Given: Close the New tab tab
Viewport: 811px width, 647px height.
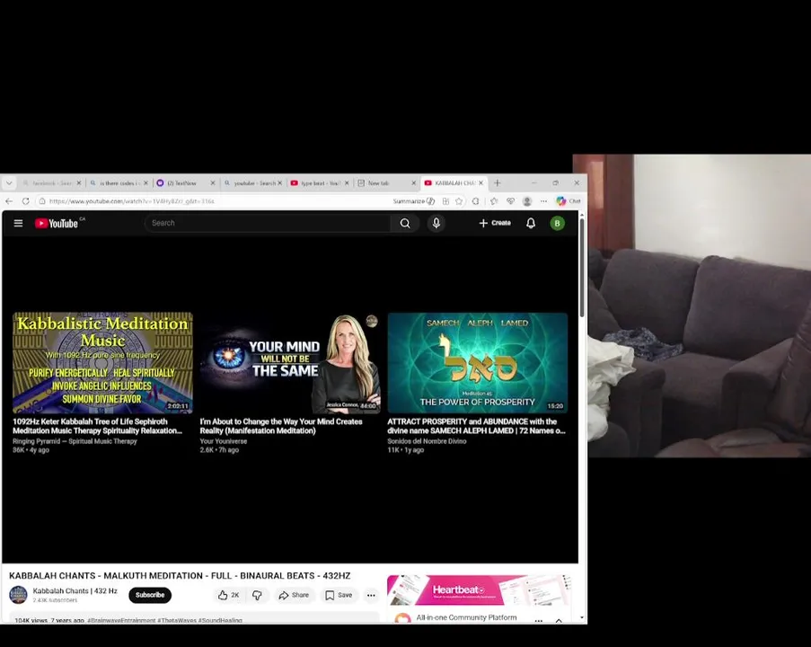Looking at the screenshot, I should coord(413,182).
